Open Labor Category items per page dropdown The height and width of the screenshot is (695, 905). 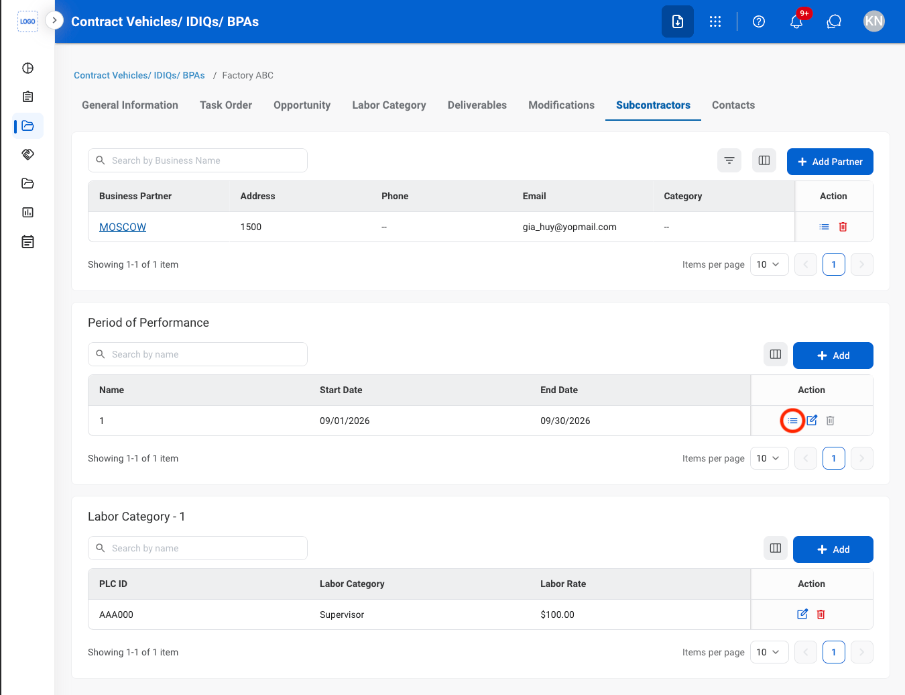click(769, 652)
